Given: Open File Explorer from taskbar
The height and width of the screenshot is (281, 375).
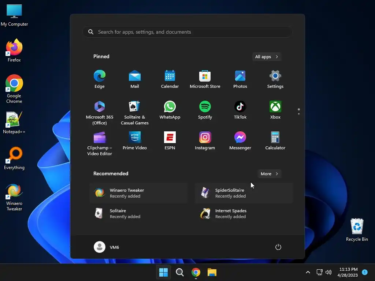Looking at the screenshot, I should pyautogui.click(x=212, y=272).
